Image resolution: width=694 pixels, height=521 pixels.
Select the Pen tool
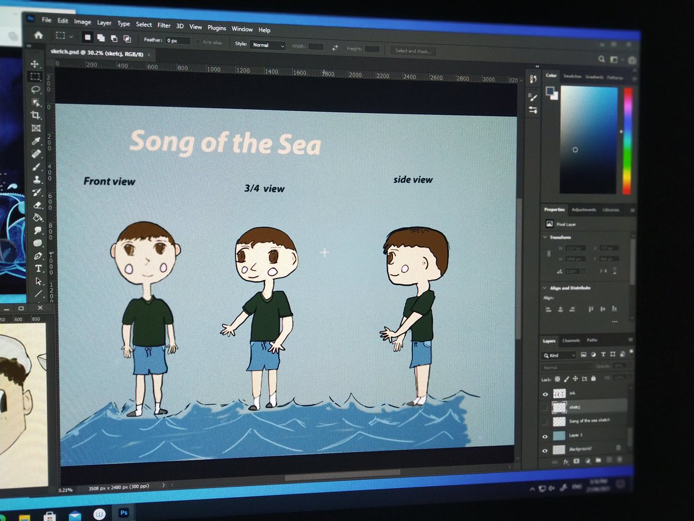(x=38, y=256)
